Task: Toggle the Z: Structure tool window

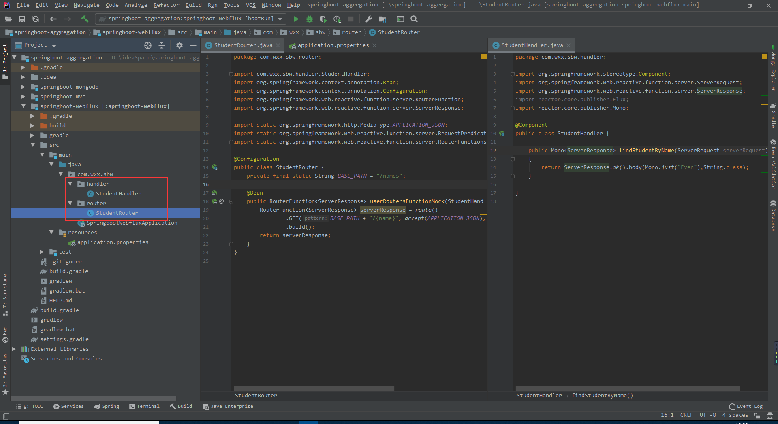Action: [x=5, y=295]
